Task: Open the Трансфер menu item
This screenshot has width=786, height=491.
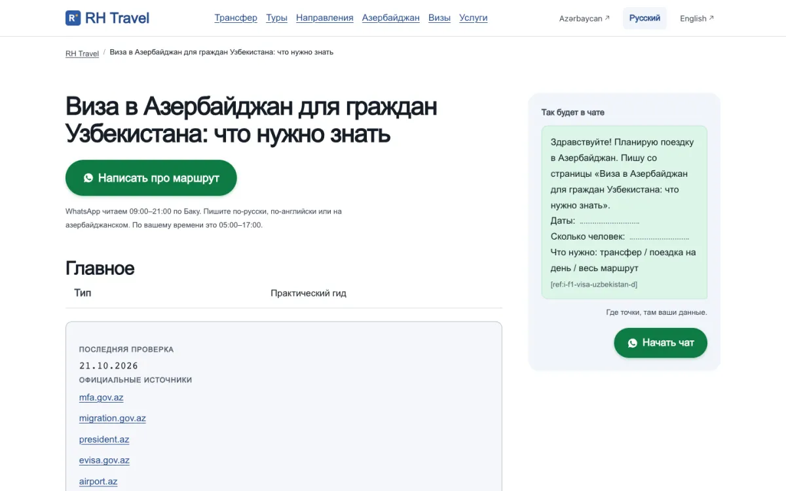Action: (236, 18)
